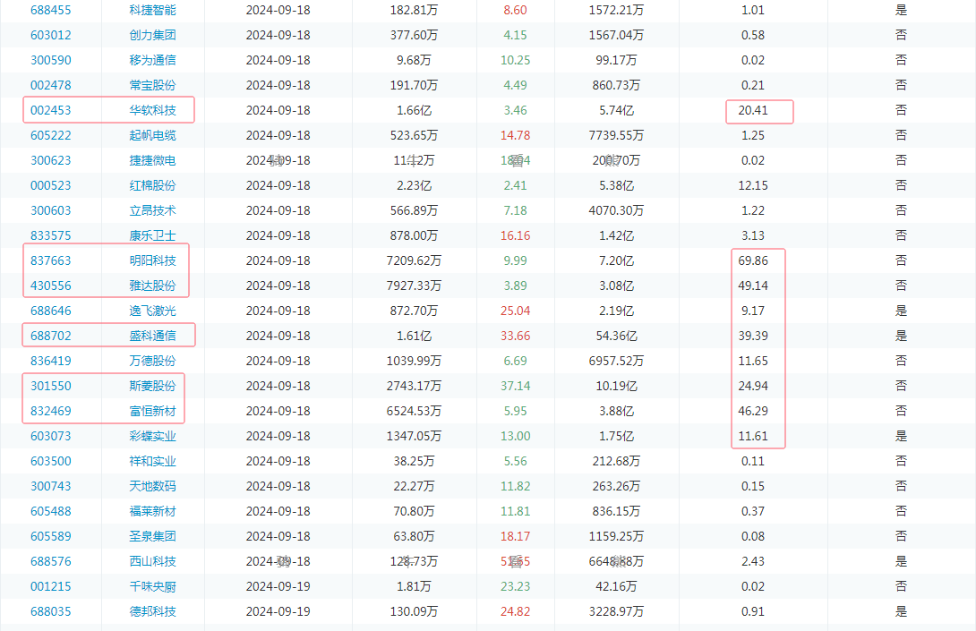
Task: Open 华软科技 stock name
Action: click(x=152, y=110)
